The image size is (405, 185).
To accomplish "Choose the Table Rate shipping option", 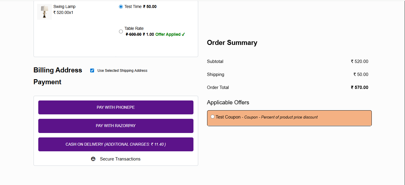I will (x=121, y=31).
